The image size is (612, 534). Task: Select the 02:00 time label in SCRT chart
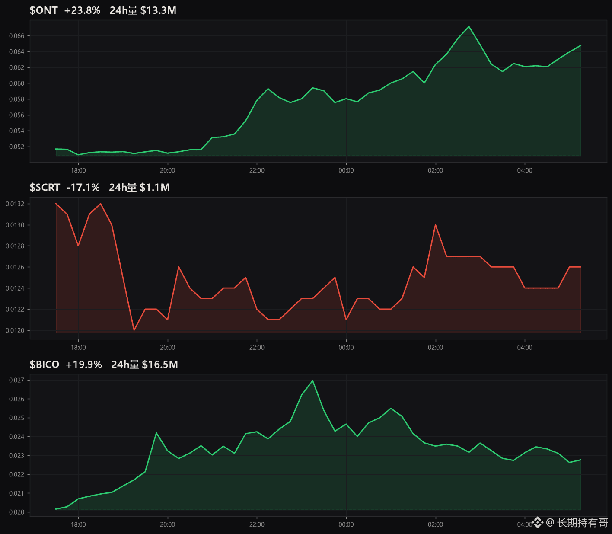click(x=436, y=348)
